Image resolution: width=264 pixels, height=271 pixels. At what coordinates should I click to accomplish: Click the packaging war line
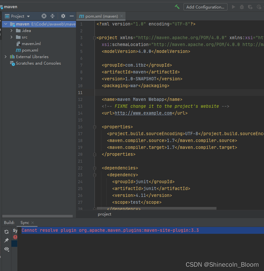[x=136, y=86]
